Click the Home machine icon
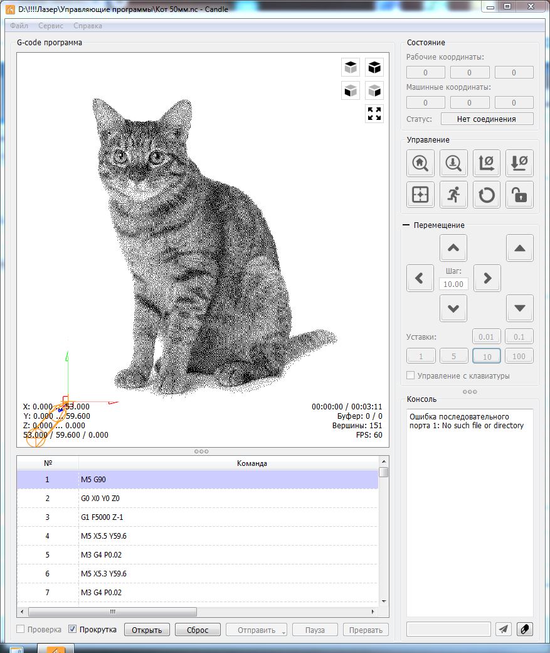This screenshot has width=550, height=653. [420, 163]
